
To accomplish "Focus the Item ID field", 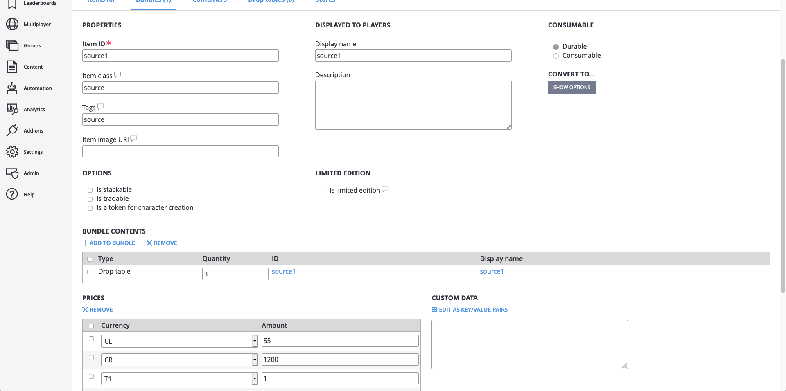I will tap(181, 56).
